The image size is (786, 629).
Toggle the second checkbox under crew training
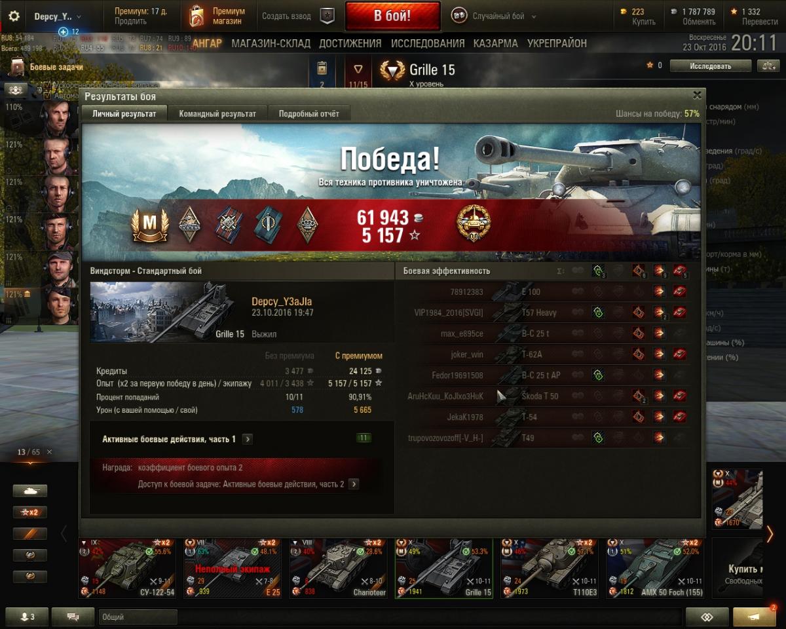pyautogui.click(x=47, y=95)
